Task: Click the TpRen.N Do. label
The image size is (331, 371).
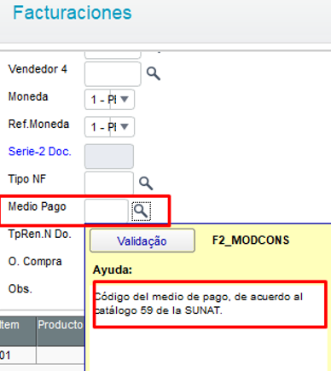Action: [40, 234]
